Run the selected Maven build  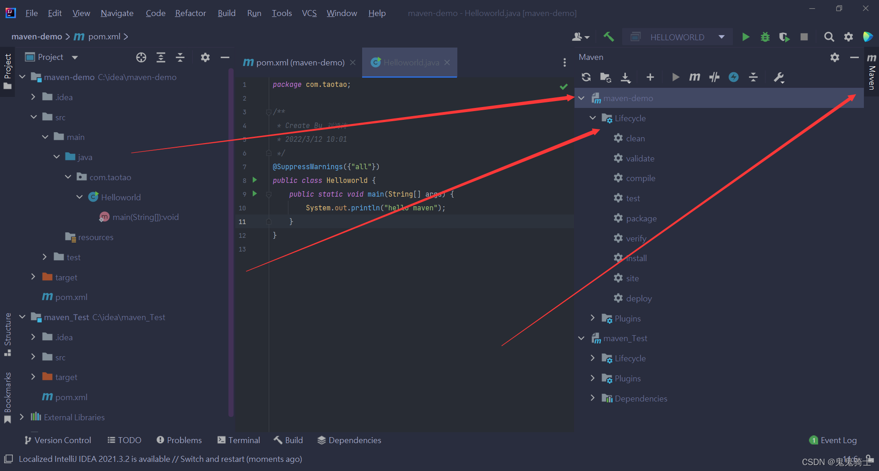click(675, 77)
